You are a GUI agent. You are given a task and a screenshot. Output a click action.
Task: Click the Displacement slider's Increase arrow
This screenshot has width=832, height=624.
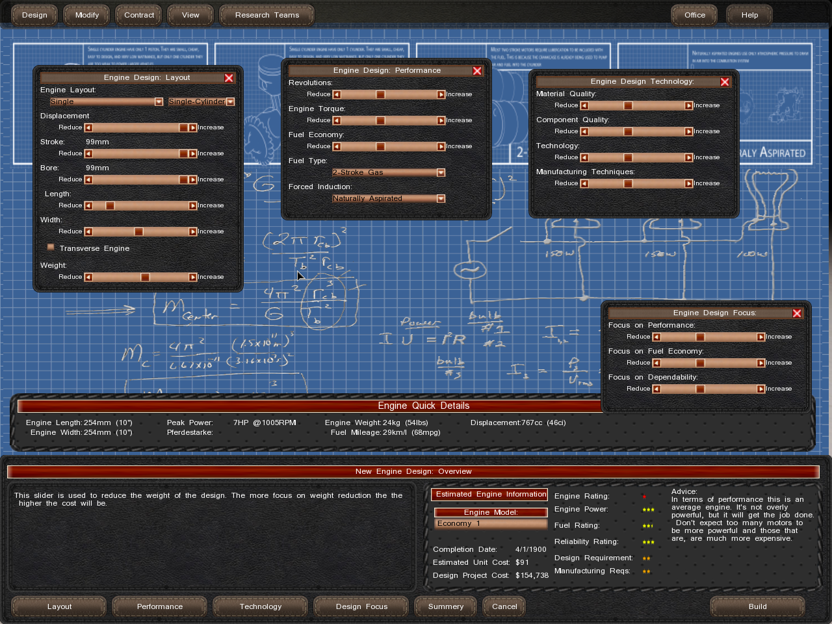point(193,127)
